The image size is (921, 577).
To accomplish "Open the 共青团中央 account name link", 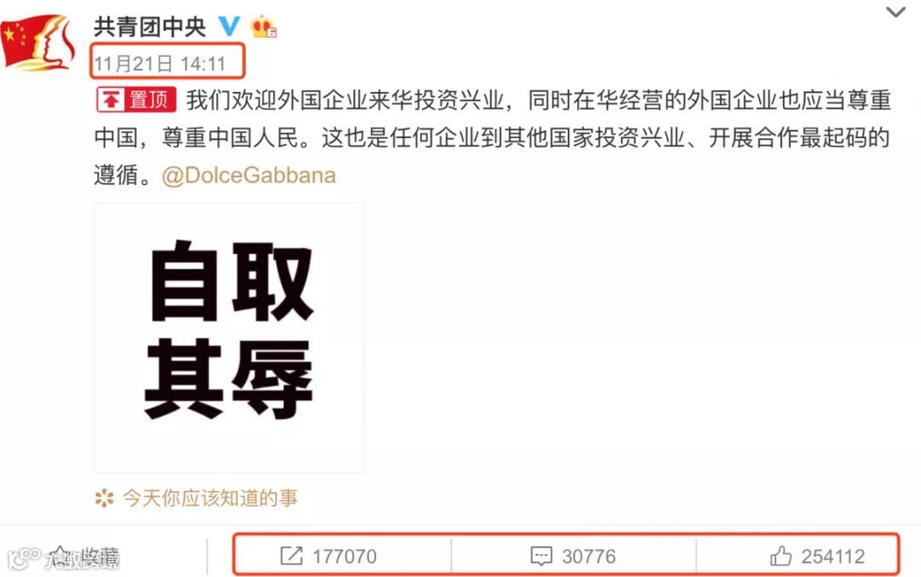I will [x=150, y=27].
